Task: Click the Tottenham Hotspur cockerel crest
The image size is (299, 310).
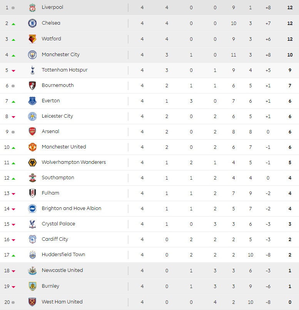Action: pyautogui.click(x=32, y=70)
